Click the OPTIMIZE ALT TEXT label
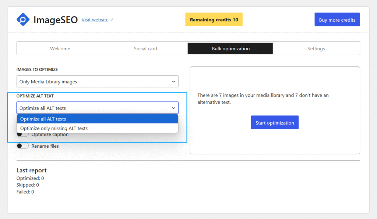 [x=35, y=96]
